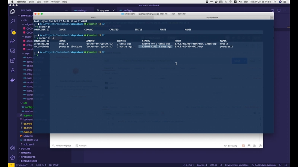Switch to the config.go editor tab
Image resolution: width=298 pixels, height=167 pixels.
click(128, 10)
